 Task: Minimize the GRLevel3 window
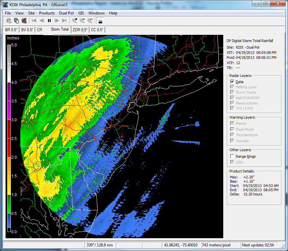coord(256,4)
